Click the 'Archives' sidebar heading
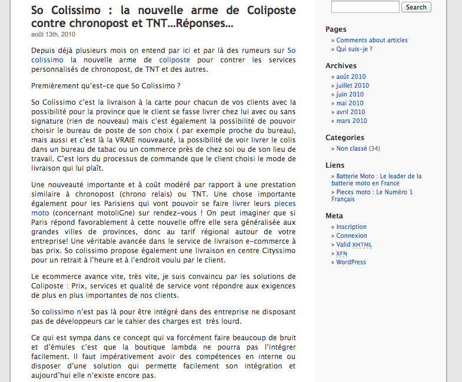Image resolution: width=462 pixels, height=382 pixels. point(341,66)
